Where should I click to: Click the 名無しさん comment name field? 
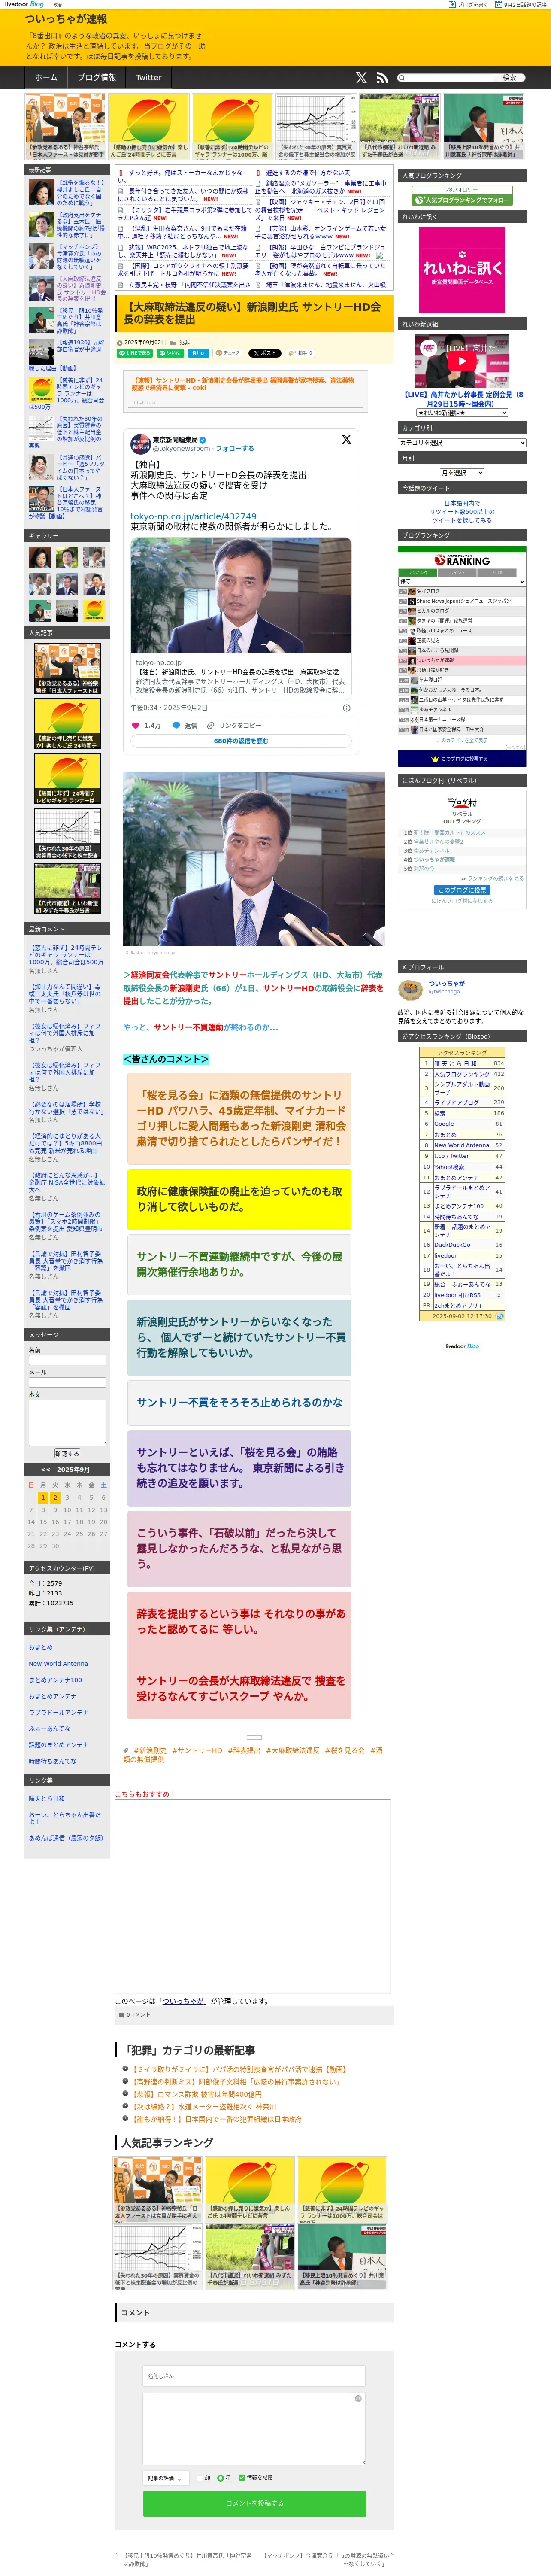pyautogui.click(x=254, y=2375)
